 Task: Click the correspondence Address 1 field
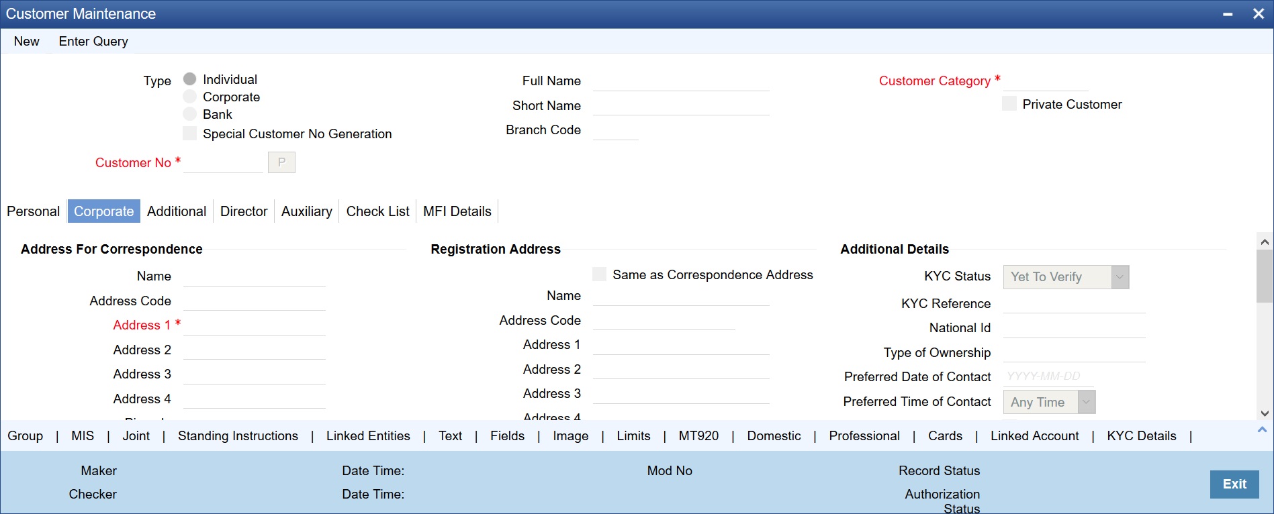click(254, 325)
